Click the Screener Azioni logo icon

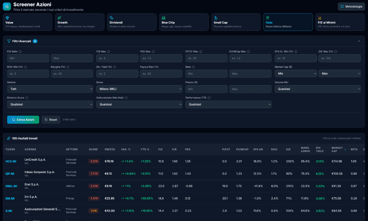click(7, 6)
